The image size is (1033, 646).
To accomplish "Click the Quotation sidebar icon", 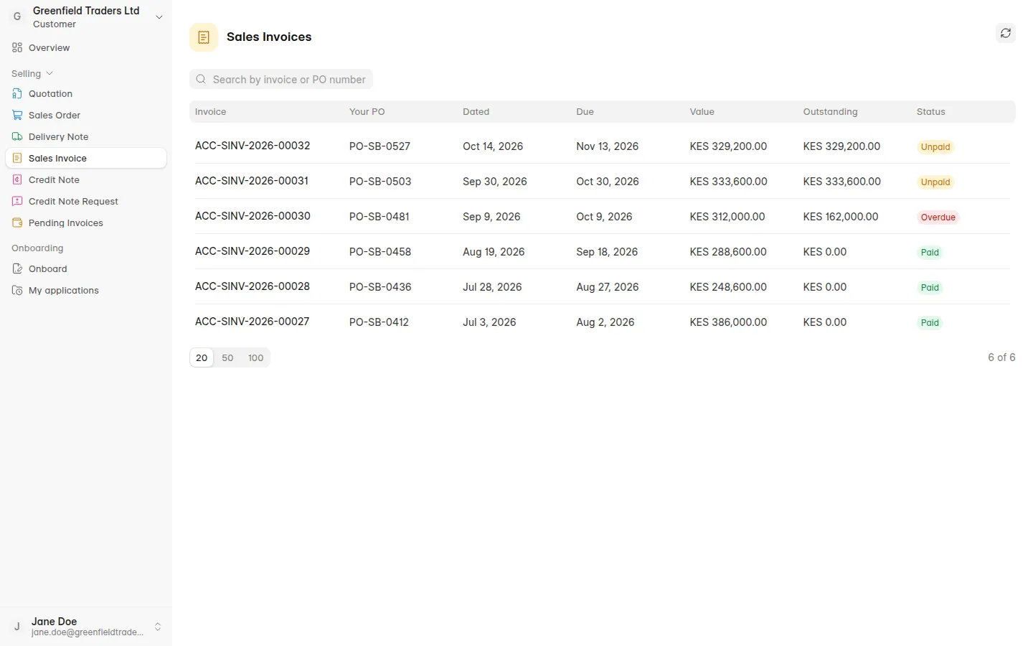I will click(17, 94).
